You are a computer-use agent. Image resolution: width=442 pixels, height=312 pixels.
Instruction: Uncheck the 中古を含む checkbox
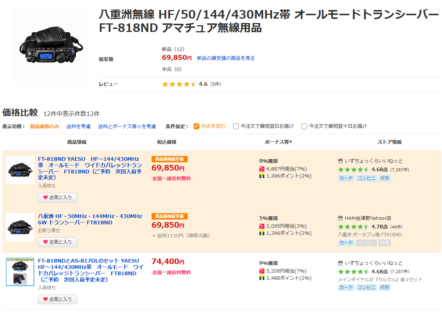pyautogui.click(x=196, y=126)
